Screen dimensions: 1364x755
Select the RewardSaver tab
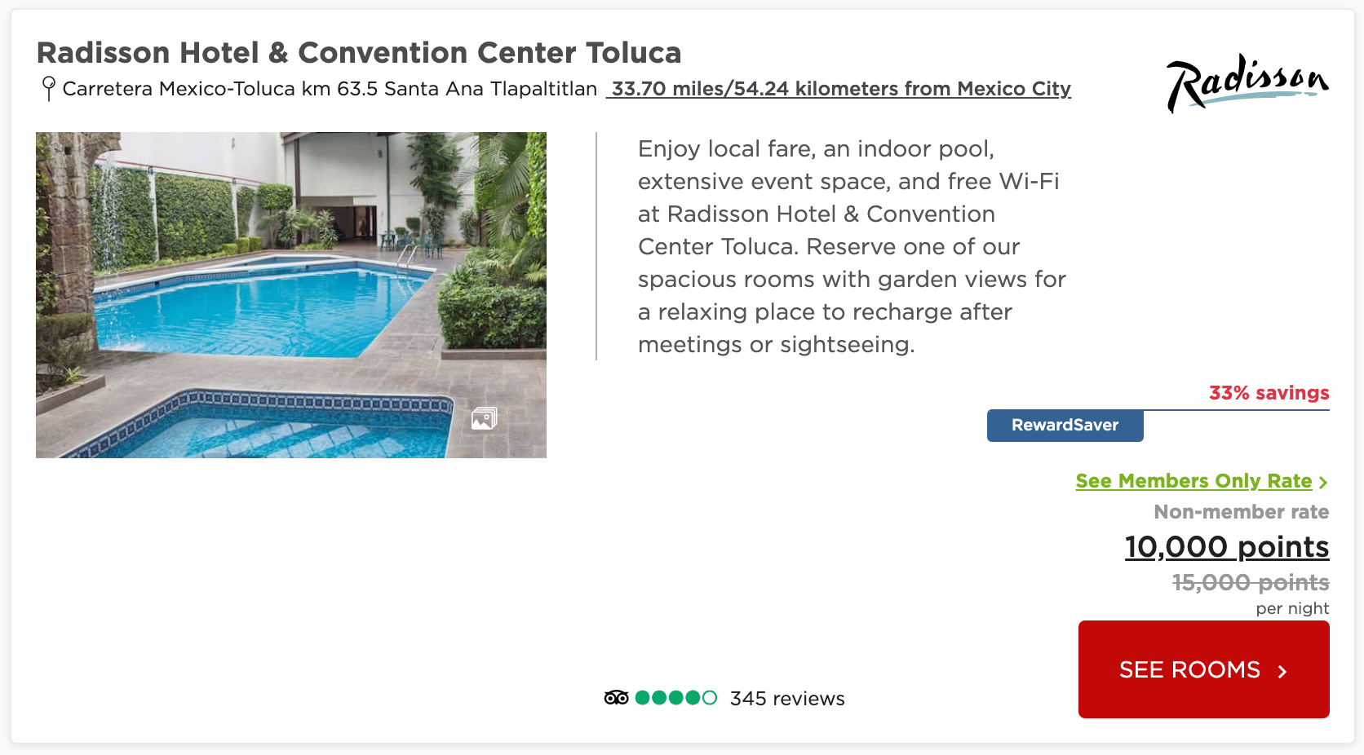[1065, 426]
